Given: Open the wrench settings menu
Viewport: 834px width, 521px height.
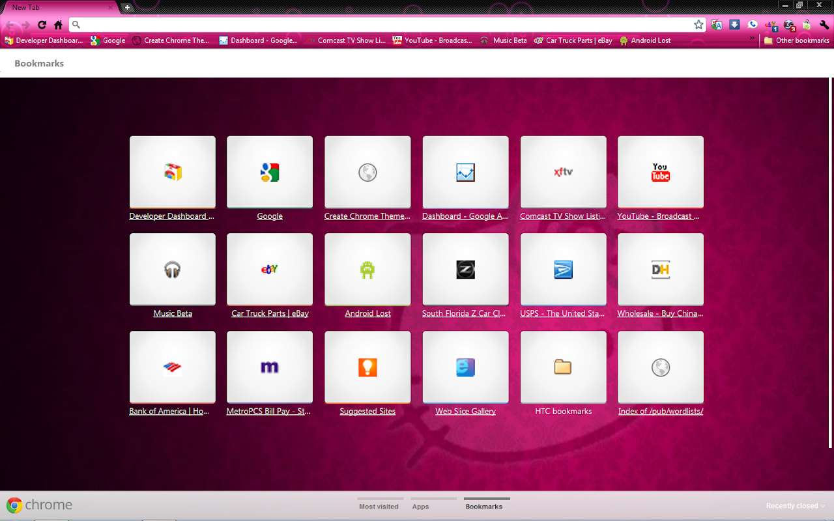Looking at the screenshot, I should pyautogui.click(x=824, y=25).
